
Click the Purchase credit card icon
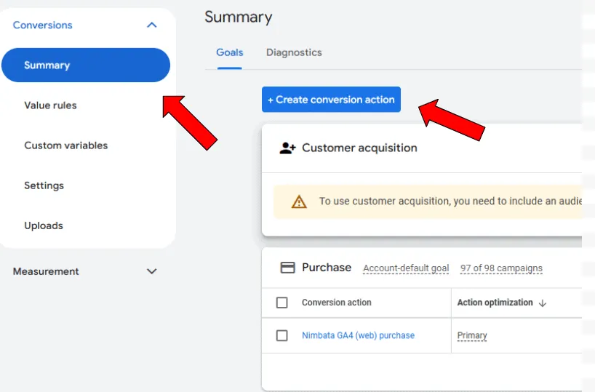(x=287, y=268)
